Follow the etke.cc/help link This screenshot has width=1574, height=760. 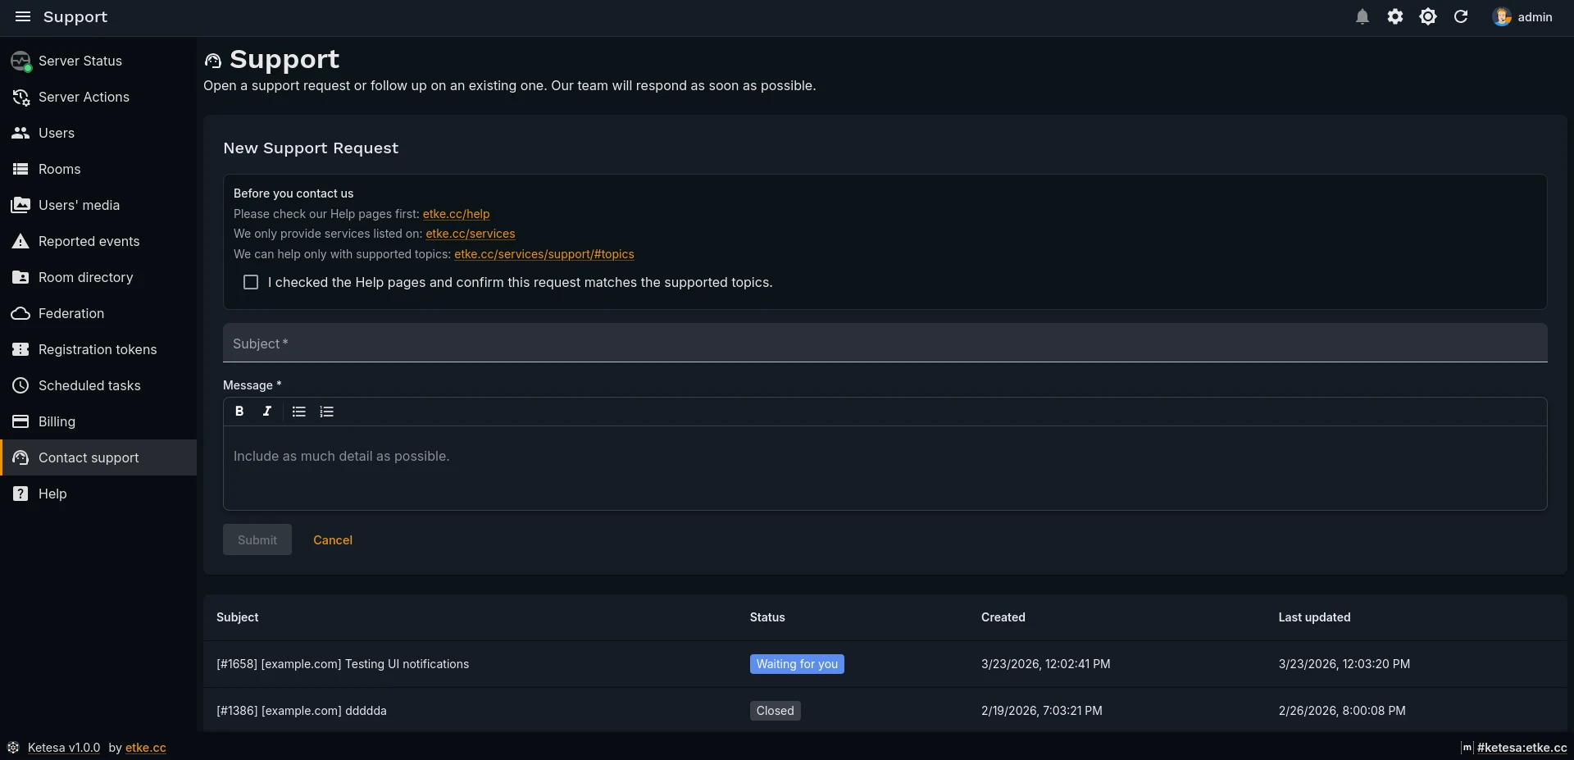tap(456, 214)
